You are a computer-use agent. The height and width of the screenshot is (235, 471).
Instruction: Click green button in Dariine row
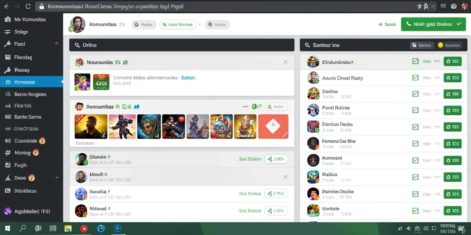(x=453, y=94)
